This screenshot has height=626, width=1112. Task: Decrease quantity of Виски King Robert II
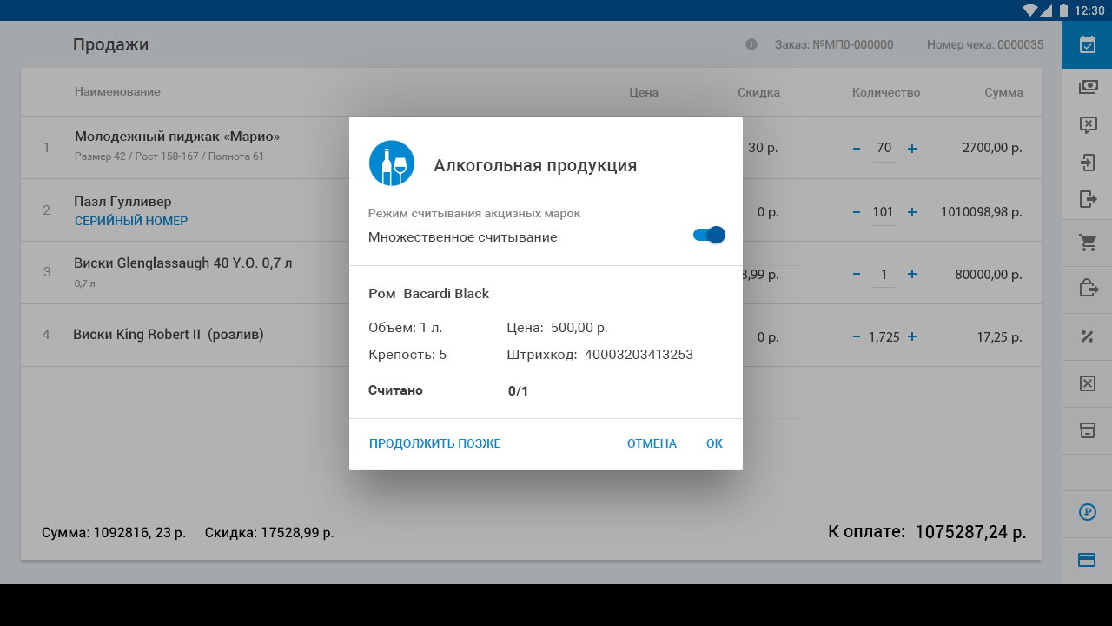click(x=857, y=337)
